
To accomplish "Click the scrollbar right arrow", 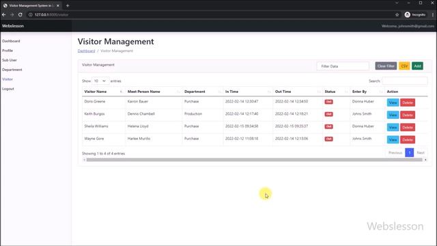I will click(425, 160).
